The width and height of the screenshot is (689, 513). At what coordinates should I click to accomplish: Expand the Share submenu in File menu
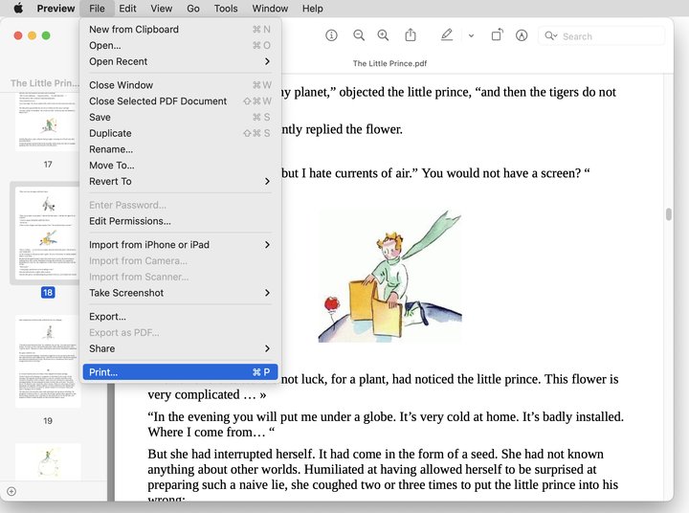pyautogui.click(x=180, y=348)
